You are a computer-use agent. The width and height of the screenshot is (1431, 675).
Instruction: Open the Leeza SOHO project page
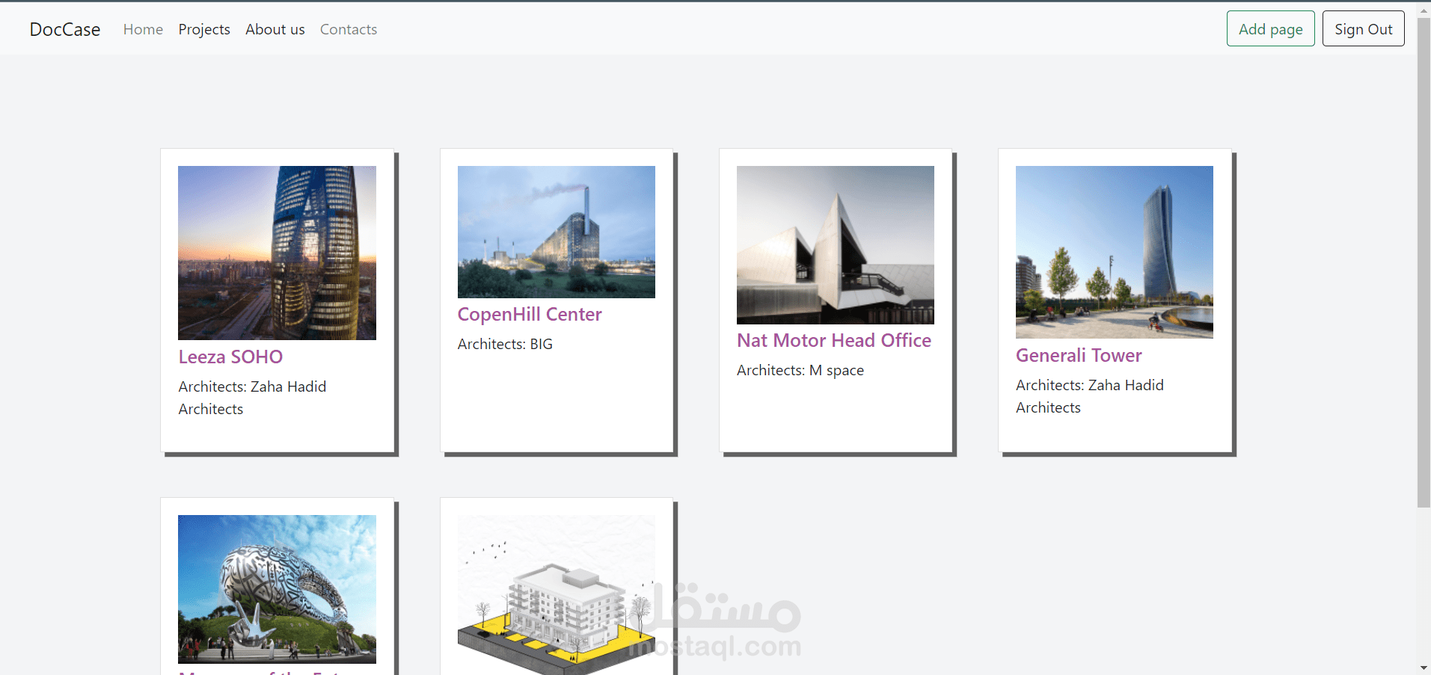[x=230, y=357]
